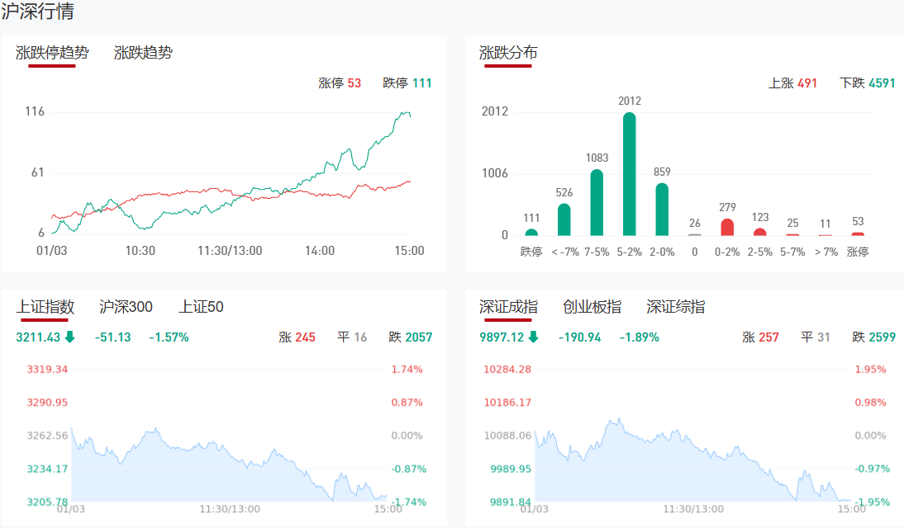Screen dimensions: 904x528
Task: Click the 10:30 time label on trend chart
Action: pyautogui.click(x=140, y=251)
